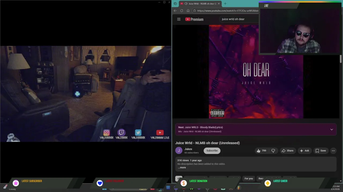Maximize the left video window

[164, 2]
